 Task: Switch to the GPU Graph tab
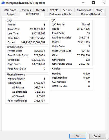[10, 10]
